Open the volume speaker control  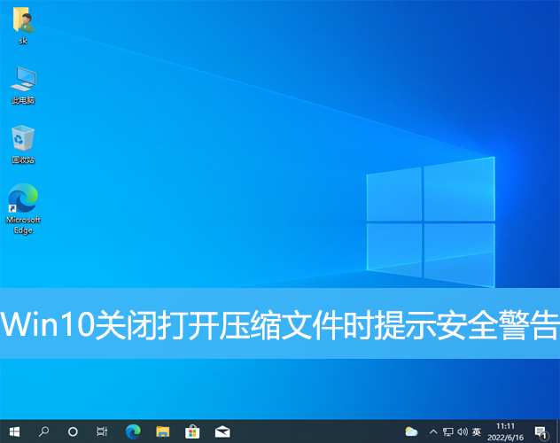coord(462,431)
